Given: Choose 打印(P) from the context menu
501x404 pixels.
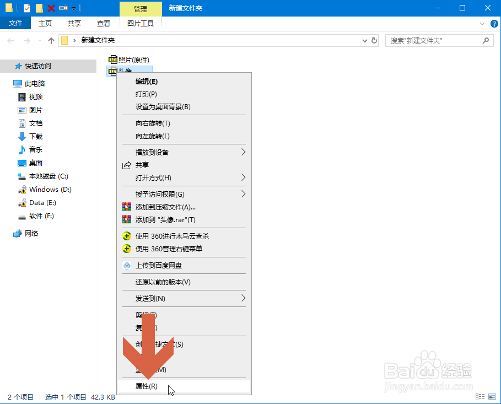Looking at the screenshot, I should point(184,94).
